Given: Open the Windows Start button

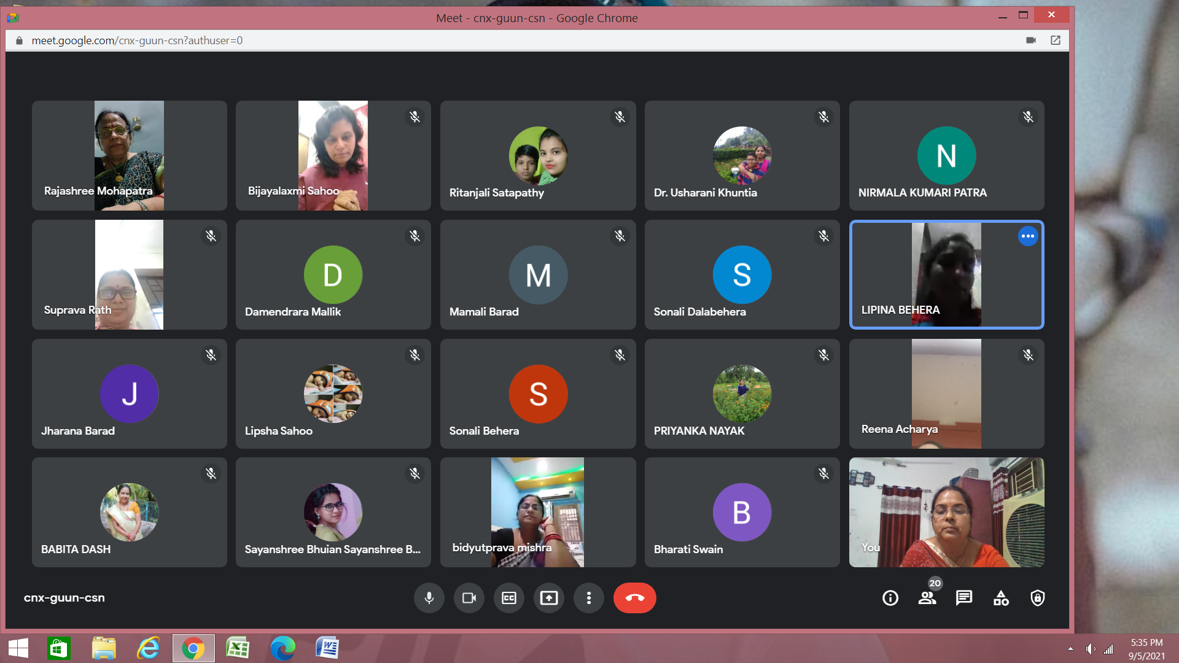Looking at the screenshot, I should pos(18,648).
